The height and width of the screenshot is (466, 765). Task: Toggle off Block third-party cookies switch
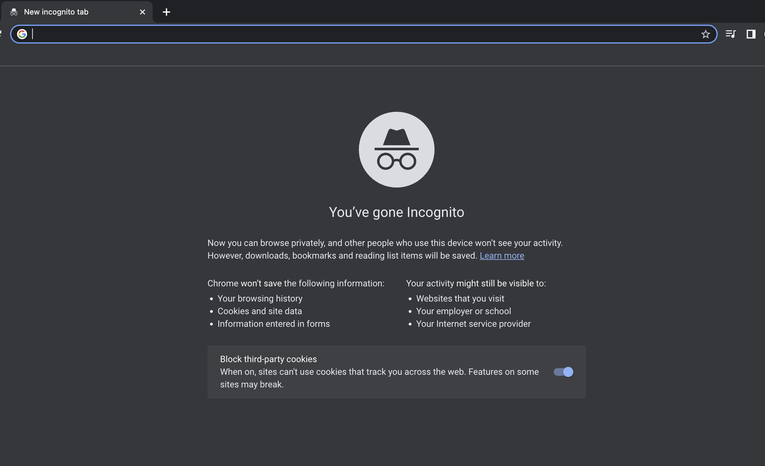[563, 372]
